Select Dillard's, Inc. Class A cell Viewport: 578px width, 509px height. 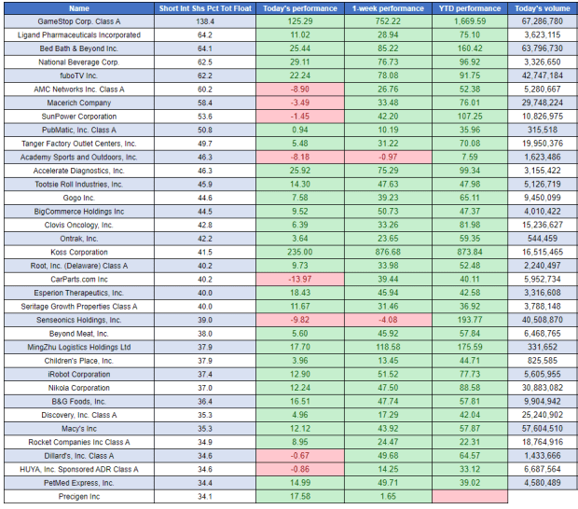[x=79, y=456]
